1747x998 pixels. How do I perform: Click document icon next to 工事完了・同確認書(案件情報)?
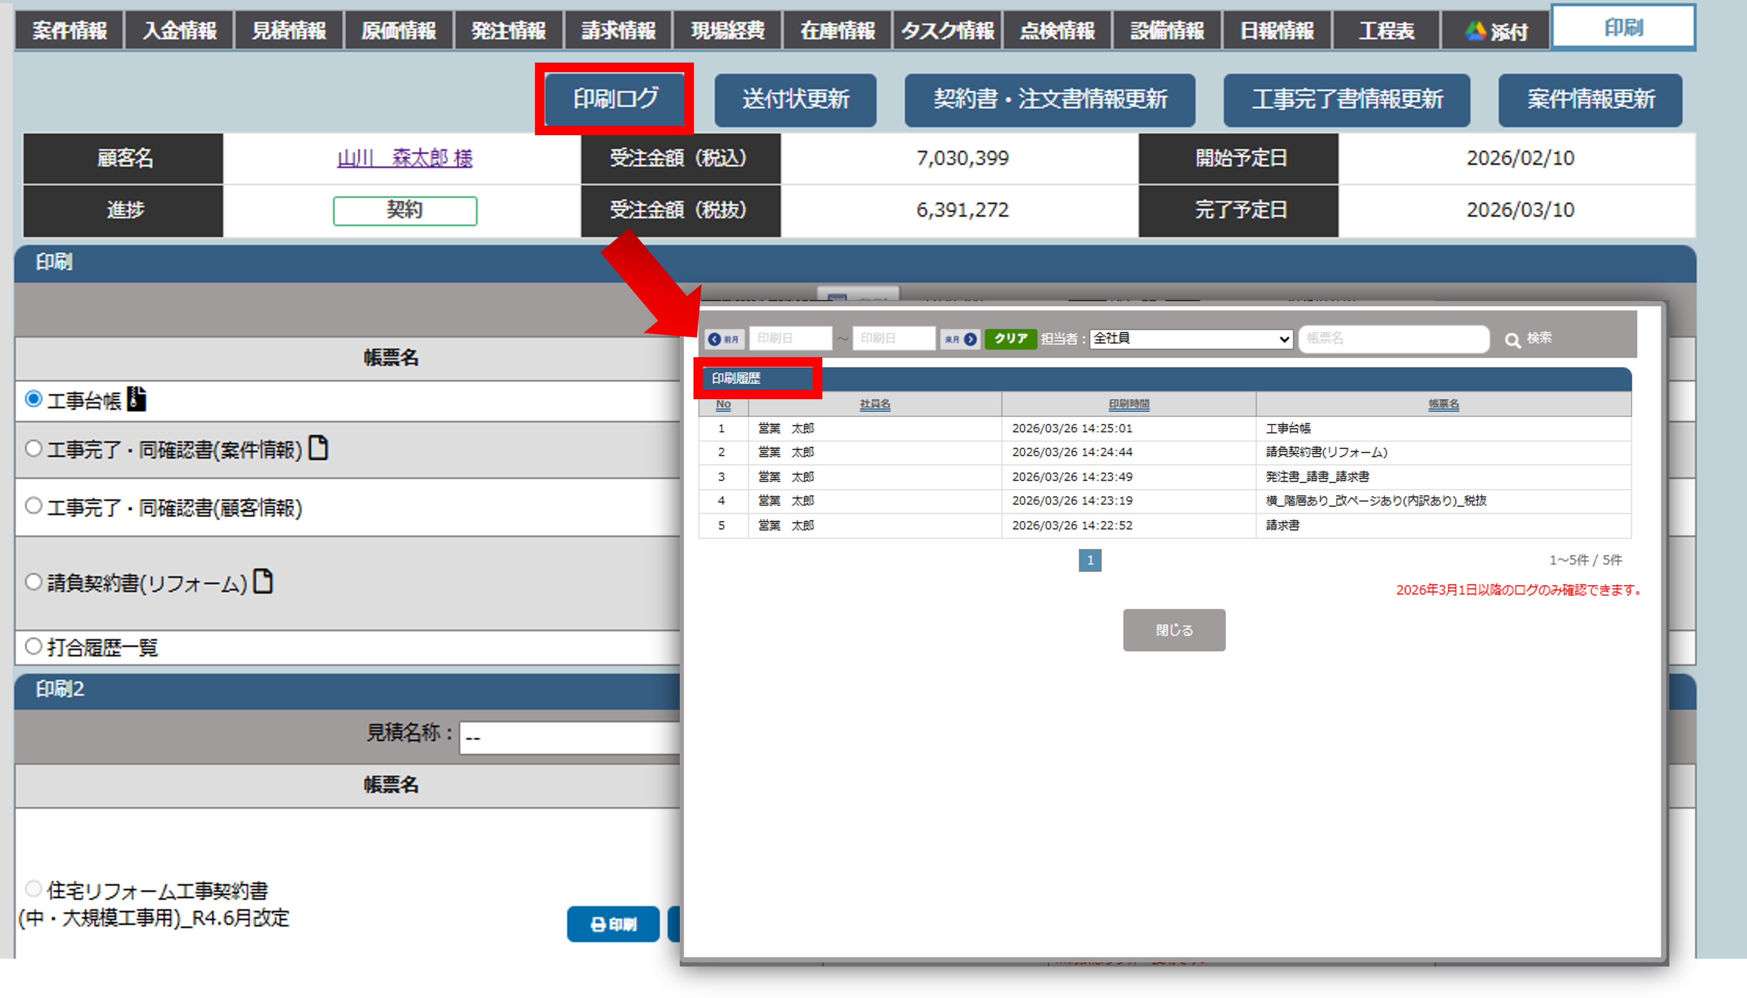(x=318, y=448)
